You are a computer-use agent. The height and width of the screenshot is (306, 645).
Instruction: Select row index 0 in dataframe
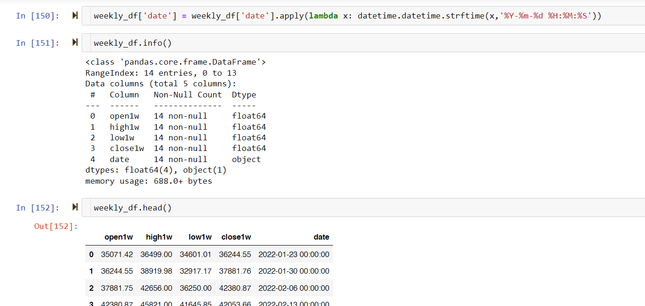(x=91, y=254)
